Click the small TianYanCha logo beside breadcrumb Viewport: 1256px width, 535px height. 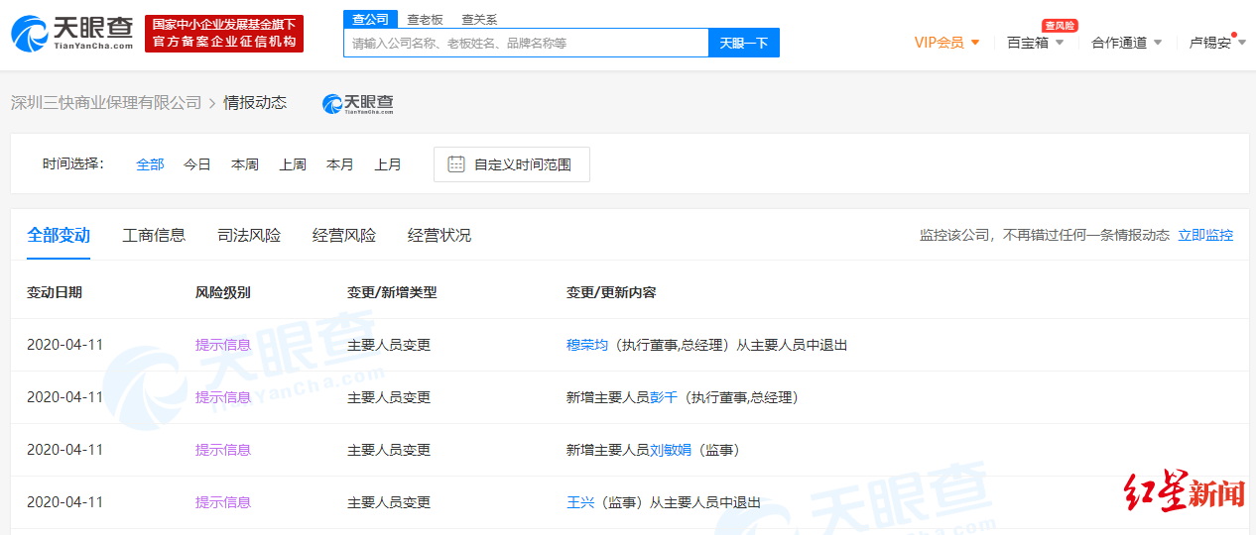(x=358, y=103)
